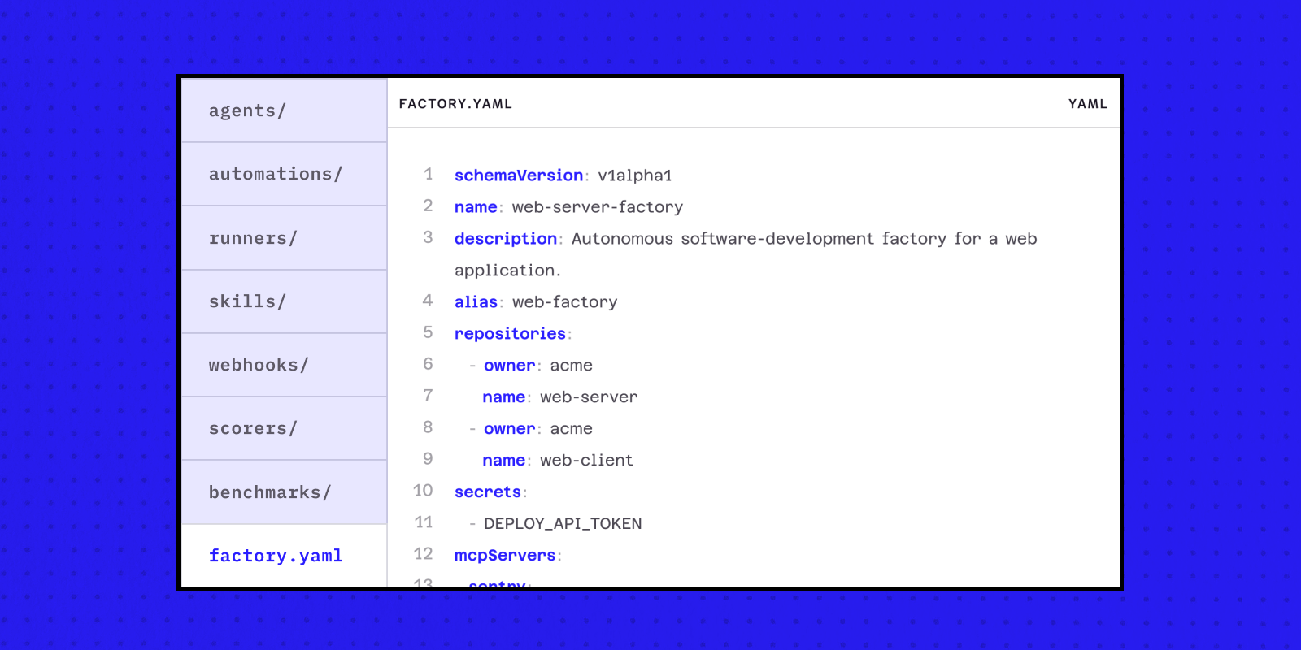Open the runners/ folder

(x=284, y=238)
